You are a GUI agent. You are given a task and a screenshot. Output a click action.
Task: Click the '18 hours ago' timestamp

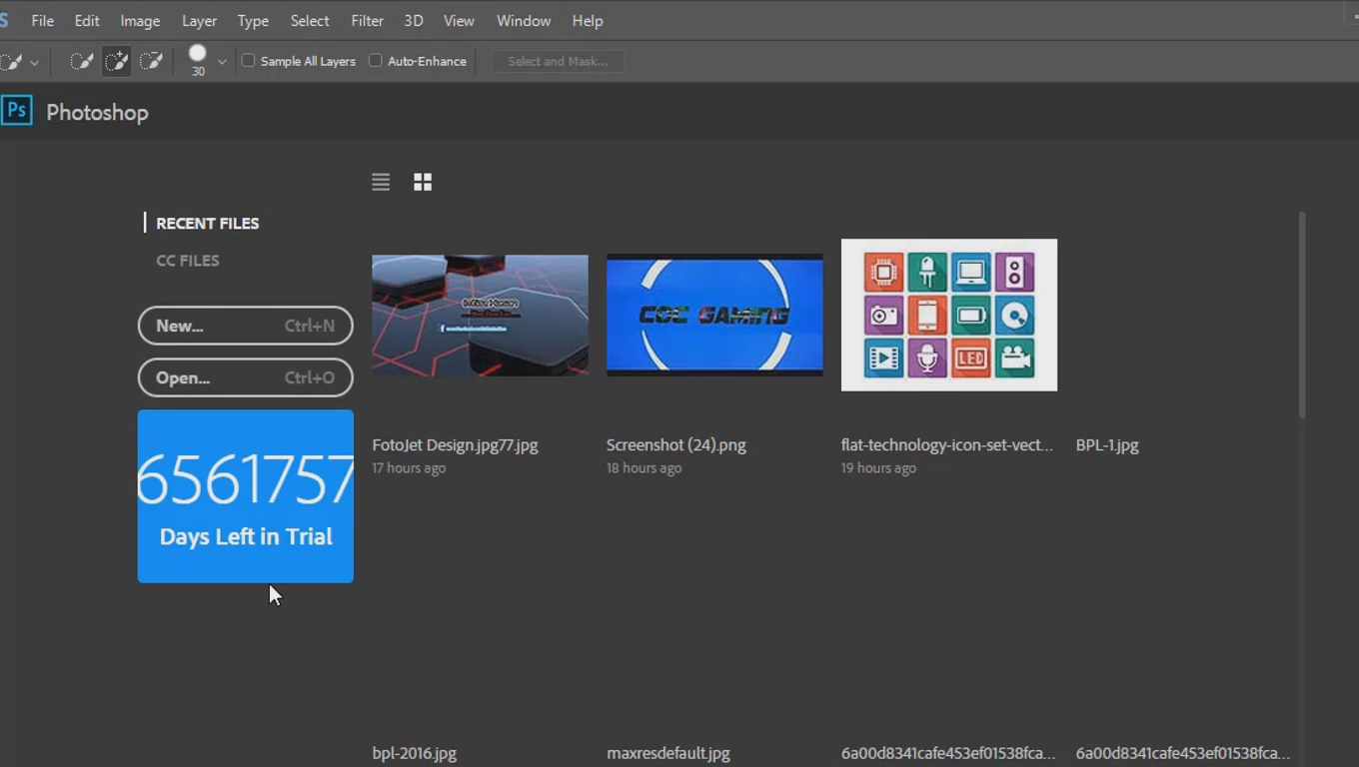[644, 468]
